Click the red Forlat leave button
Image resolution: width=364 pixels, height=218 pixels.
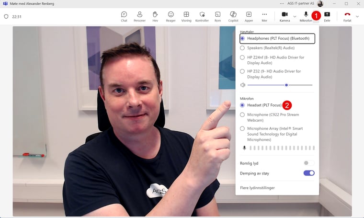tap(347, 16)
